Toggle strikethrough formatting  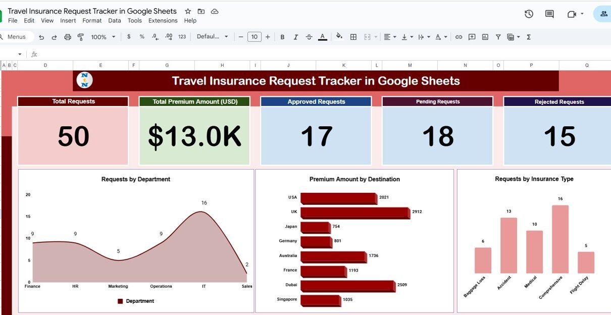[309, 37]
